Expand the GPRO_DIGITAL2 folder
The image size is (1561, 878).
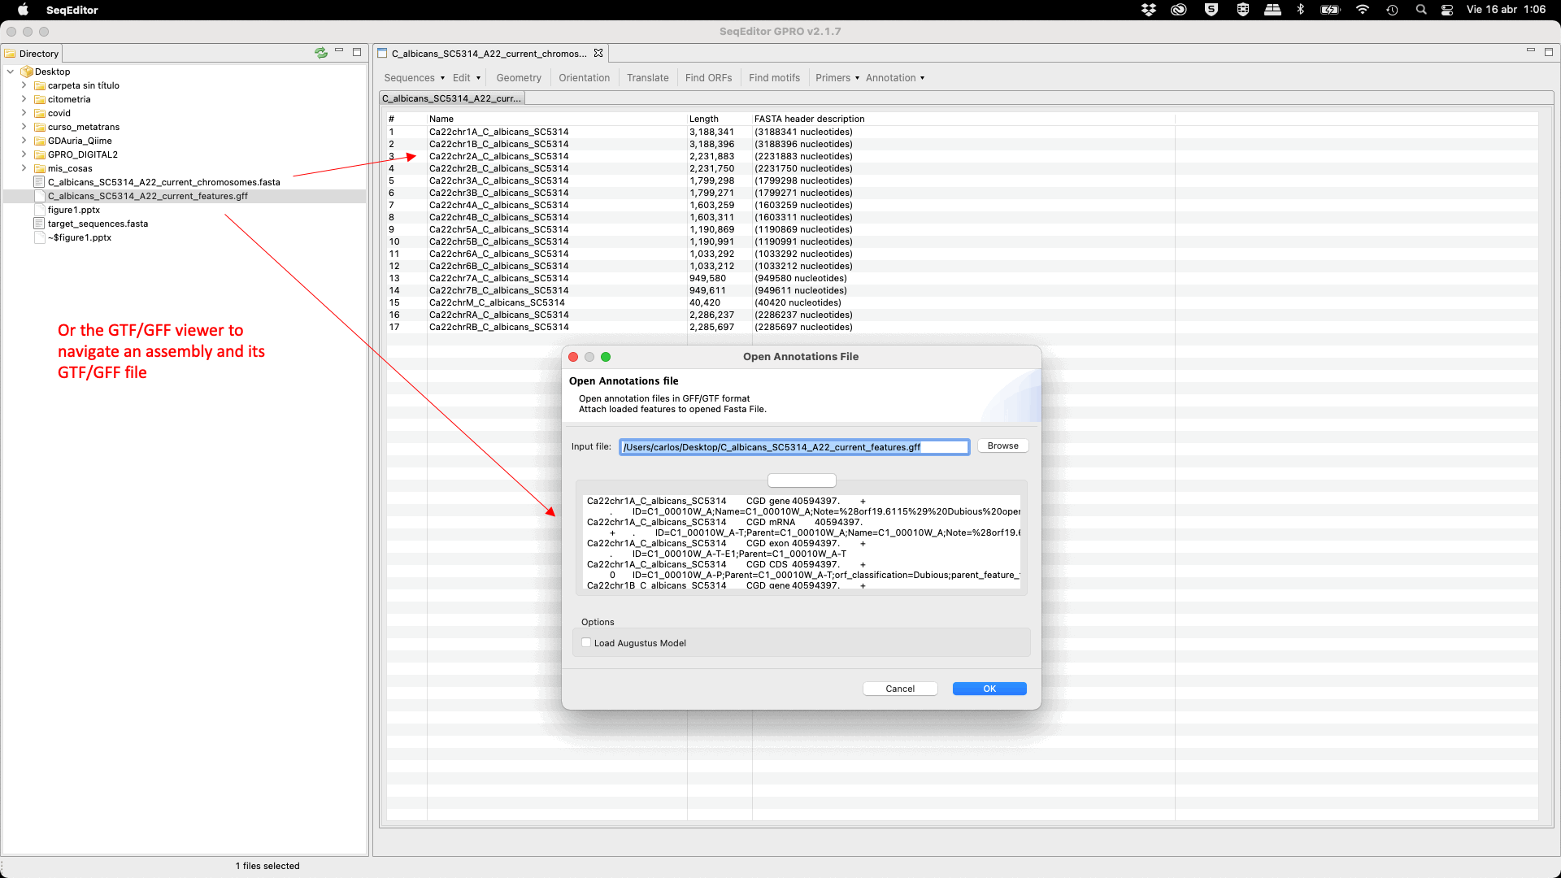pyautogui.click(x=24, y=154)
